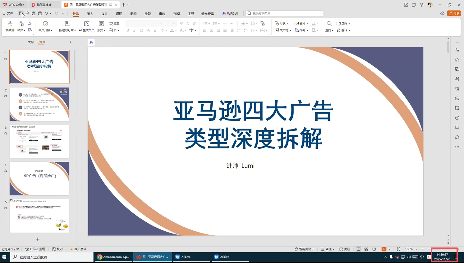The height and width of the screenshot is (263, 464).
Task: Click the orange 分享 share button
Action: tap(454, 13)
